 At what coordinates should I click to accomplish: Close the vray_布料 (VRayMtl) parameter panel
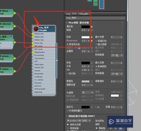125,14
